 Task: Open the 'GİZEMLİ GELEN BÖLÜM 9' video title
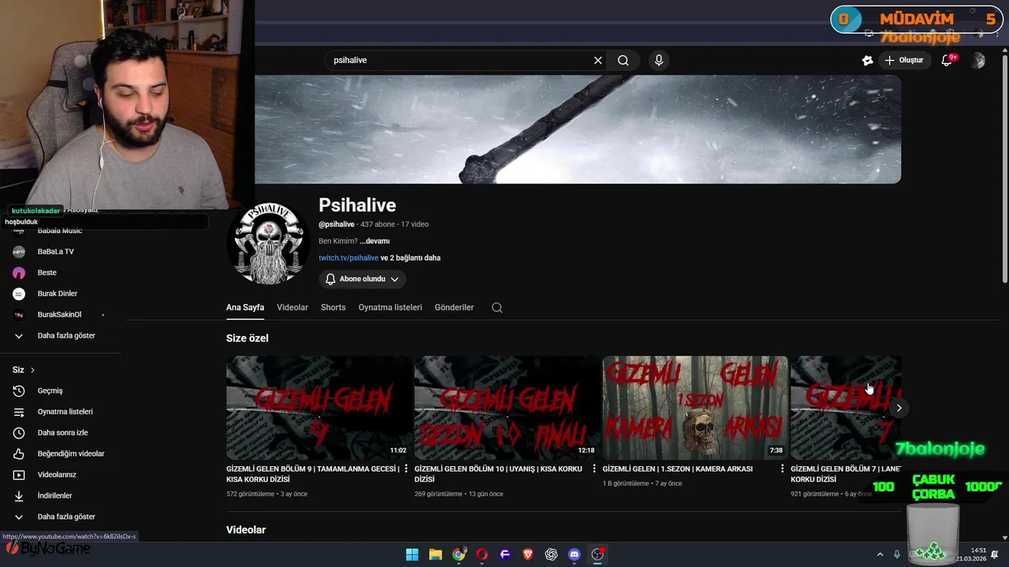pos(313,473)
